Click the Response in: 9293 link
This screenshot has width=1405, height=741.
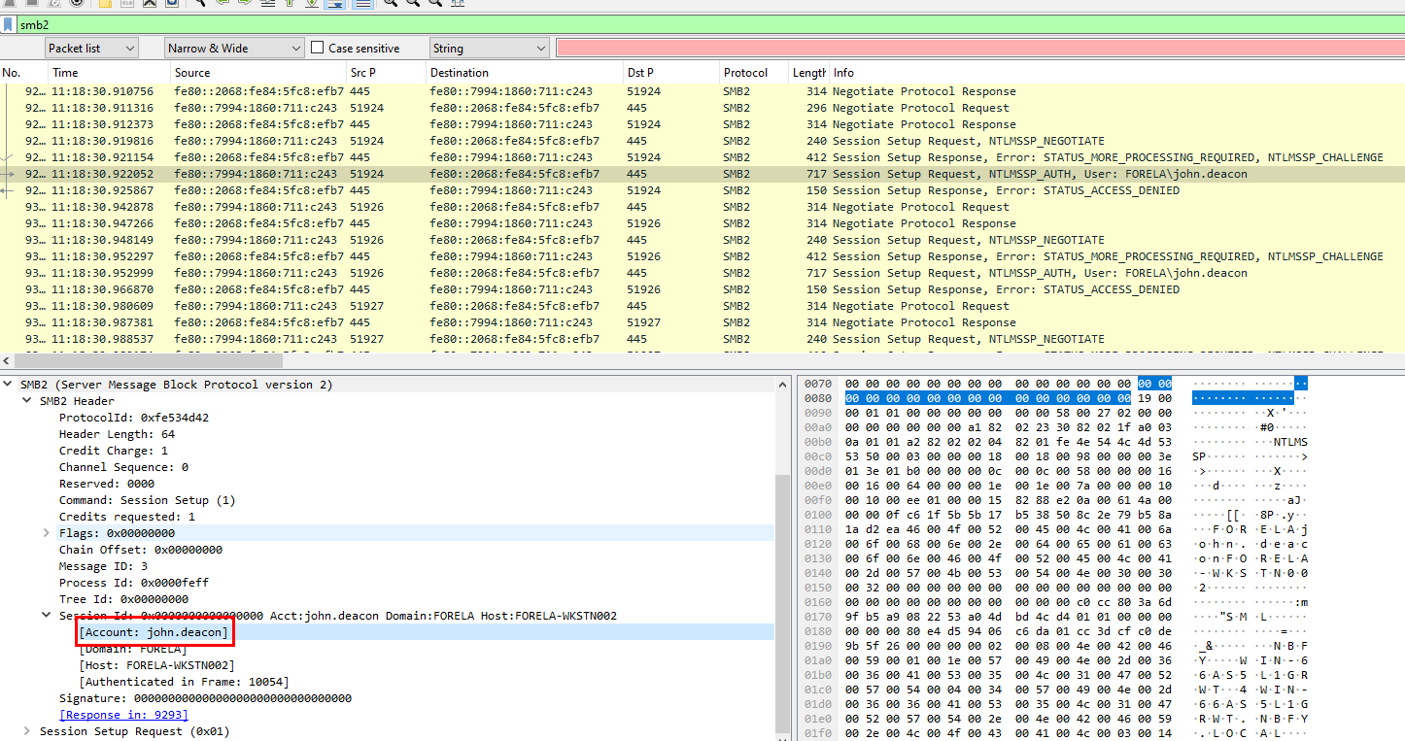pos(124,715)
